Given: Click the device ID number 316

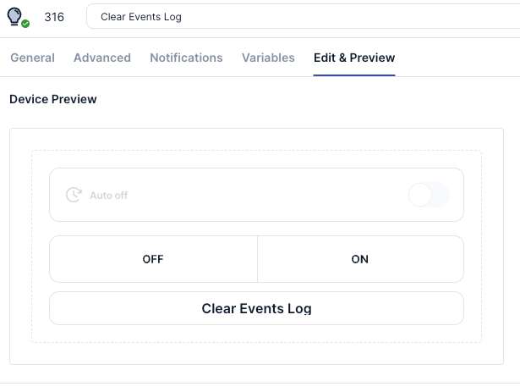Looking at the screenshot, I should click(54, 17).
